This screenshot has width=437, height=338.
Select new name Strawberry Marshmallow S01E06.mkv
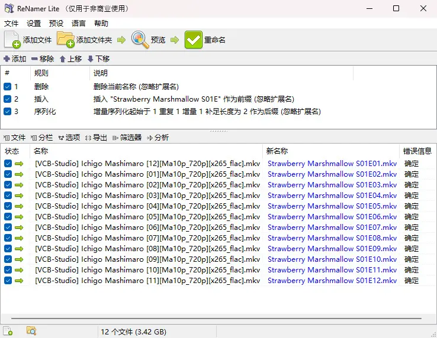point(332,217)
